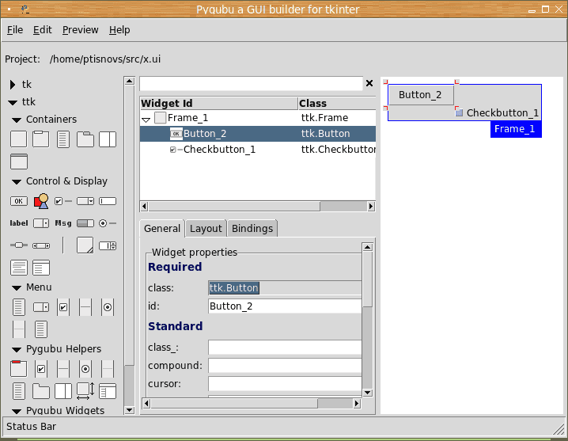
Task: Select the red-tabbed frame icon in Pygubu Helpers
Action: pos(18,369)
